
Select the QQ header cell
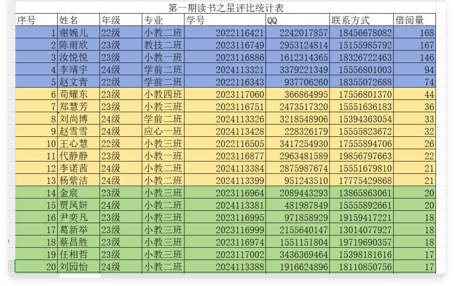(298, 20)
